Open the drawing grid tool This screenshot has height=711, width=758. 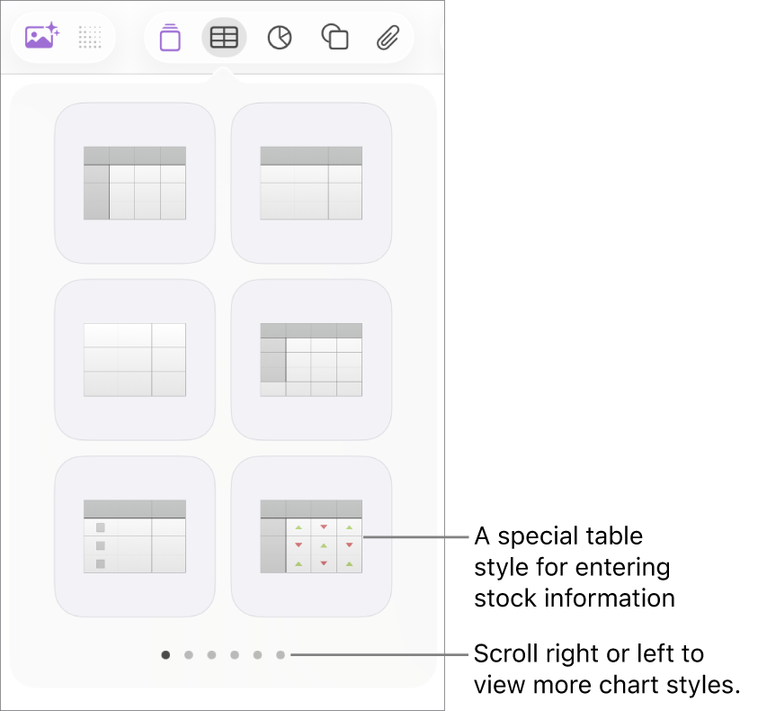tap(89, 36)
